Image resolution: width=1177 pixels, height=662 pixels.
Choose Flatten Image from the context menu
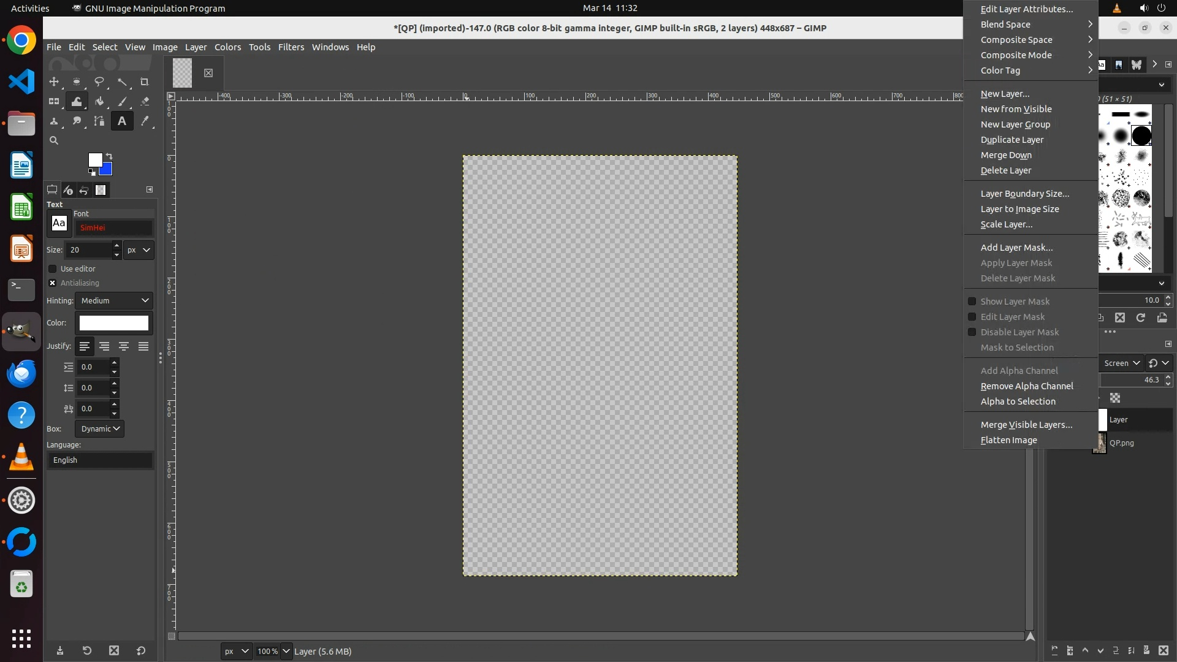1008,440
